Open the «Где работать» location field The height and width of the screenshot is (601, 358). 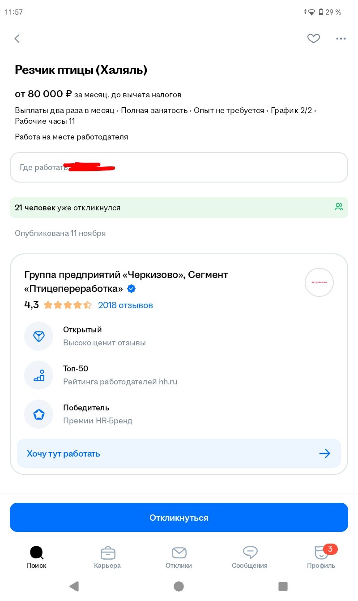click(x=179, y=167)
